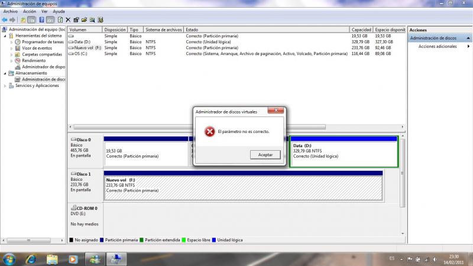Click the bright green Espacio libre legend swatch

[184, 240]
